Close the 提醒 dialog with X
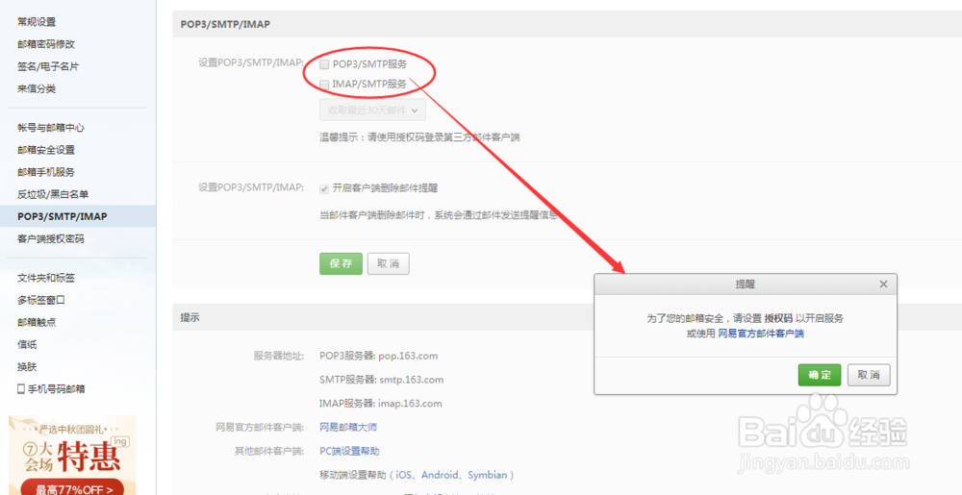Viewport: 962px width, 495px height. coord(883,285)
